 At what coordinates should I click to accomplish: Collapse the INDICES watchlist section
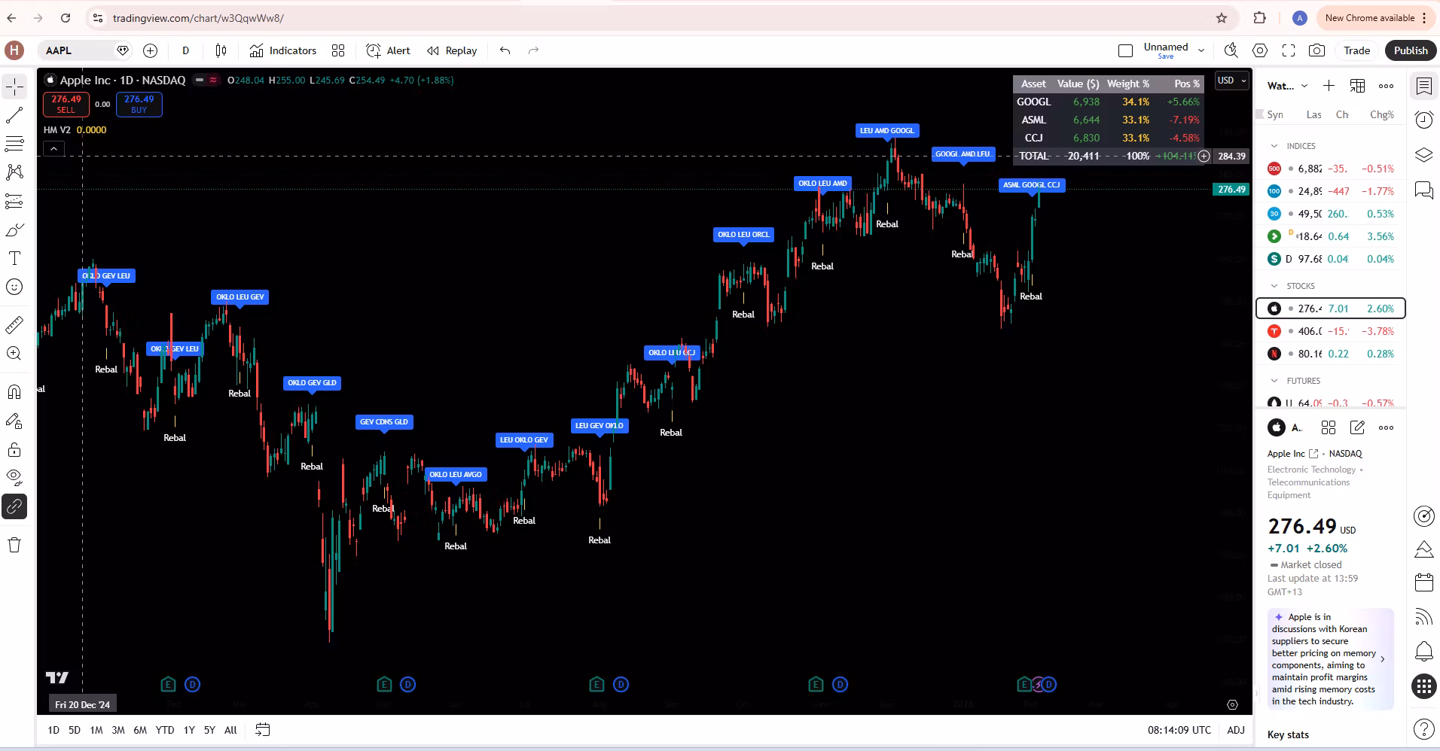(x=1274, y=146)
